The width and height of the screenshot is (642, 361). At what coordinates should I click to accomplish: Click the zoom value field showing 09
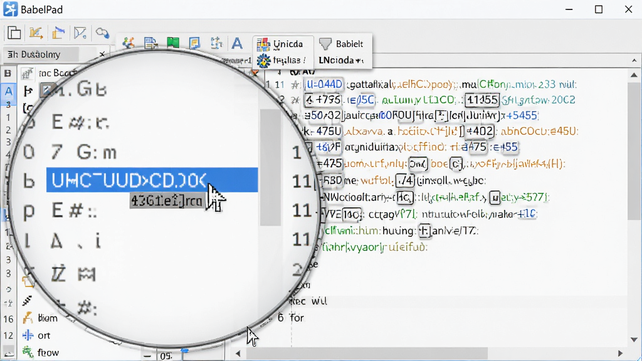click(166, 356)
